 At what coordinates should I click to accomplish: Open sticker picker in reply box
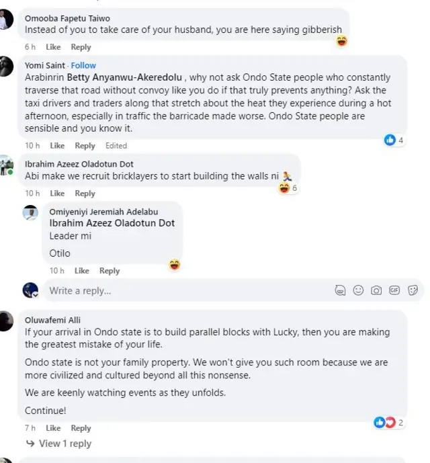pos(413,290)
